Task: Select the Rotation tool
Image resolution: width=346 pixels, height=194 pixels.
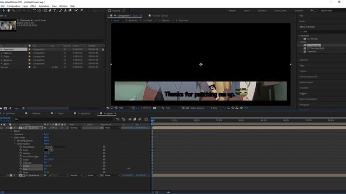Action: click(x=35, y=11)
